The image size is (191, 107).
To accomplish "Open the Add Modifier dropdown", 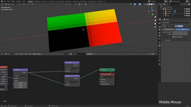I will coord(176,23).
